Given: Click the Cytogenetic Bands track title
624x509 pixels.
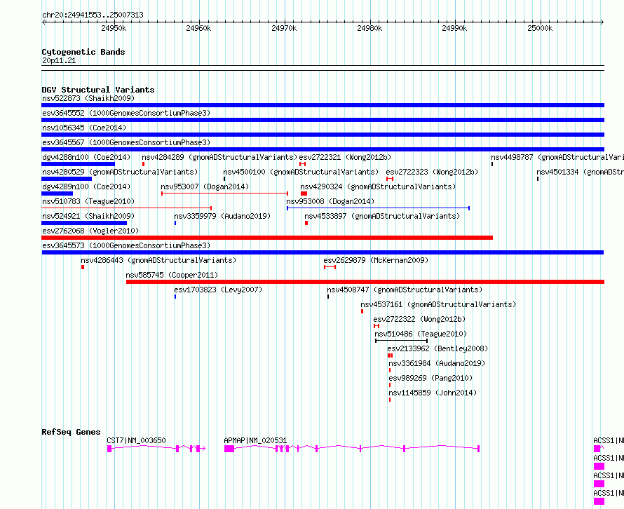Looking at the screenshot, I should coord(83,52).
